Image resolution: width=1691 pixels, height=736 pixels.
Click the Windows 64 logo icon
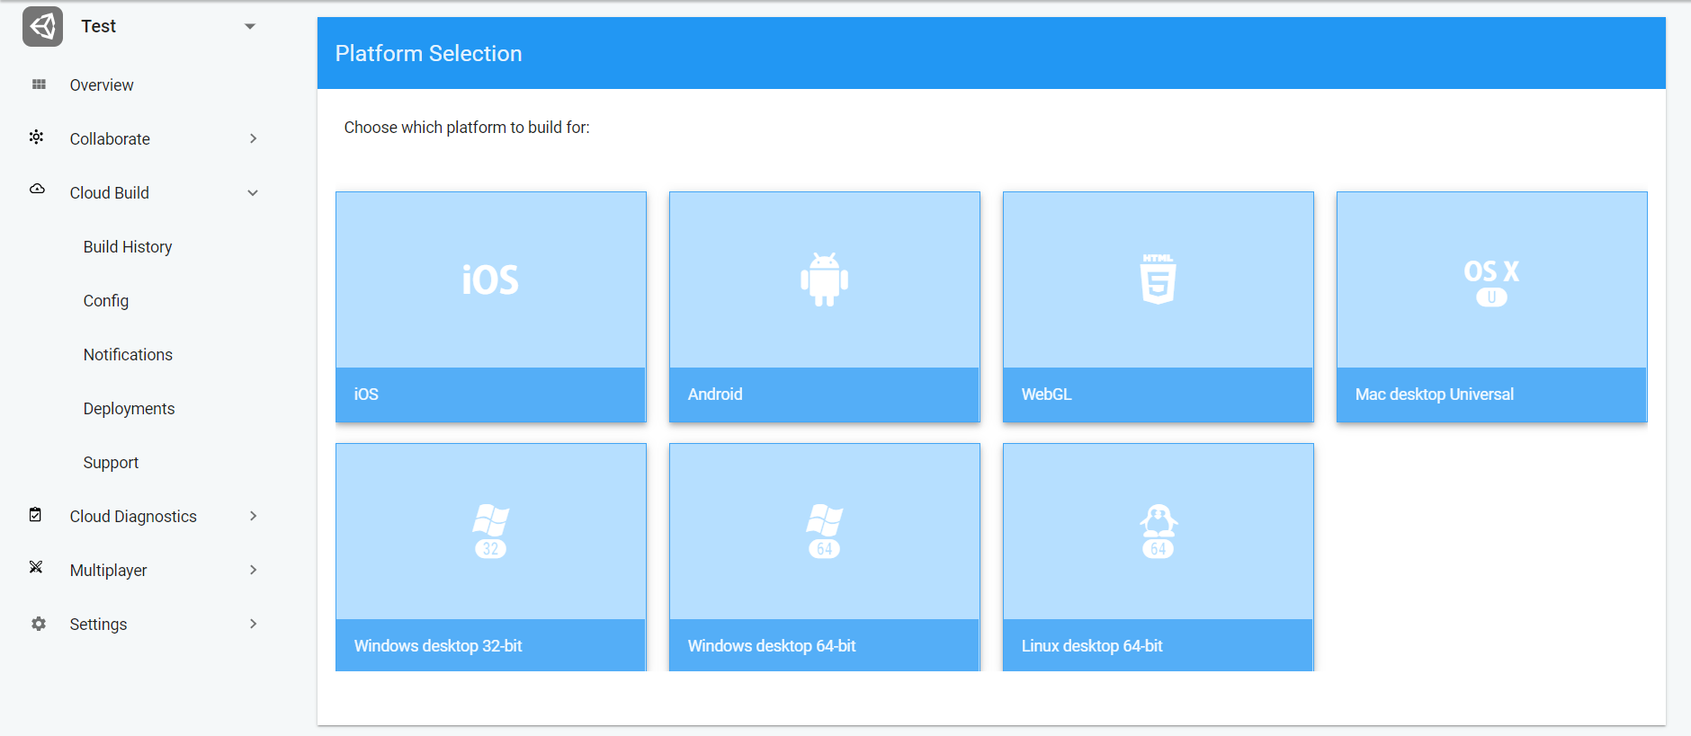point(824,531)
